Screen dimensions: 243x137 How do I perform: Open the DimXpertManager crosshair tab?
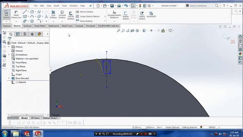tap(32, 34)
